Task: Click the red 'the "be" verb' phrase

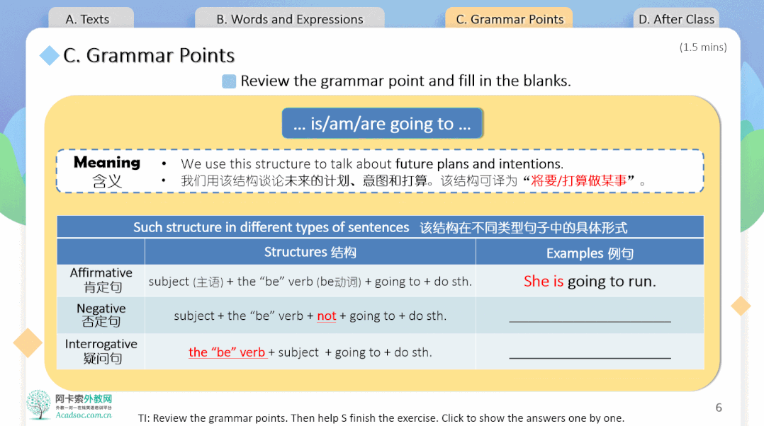Action: 227,352
